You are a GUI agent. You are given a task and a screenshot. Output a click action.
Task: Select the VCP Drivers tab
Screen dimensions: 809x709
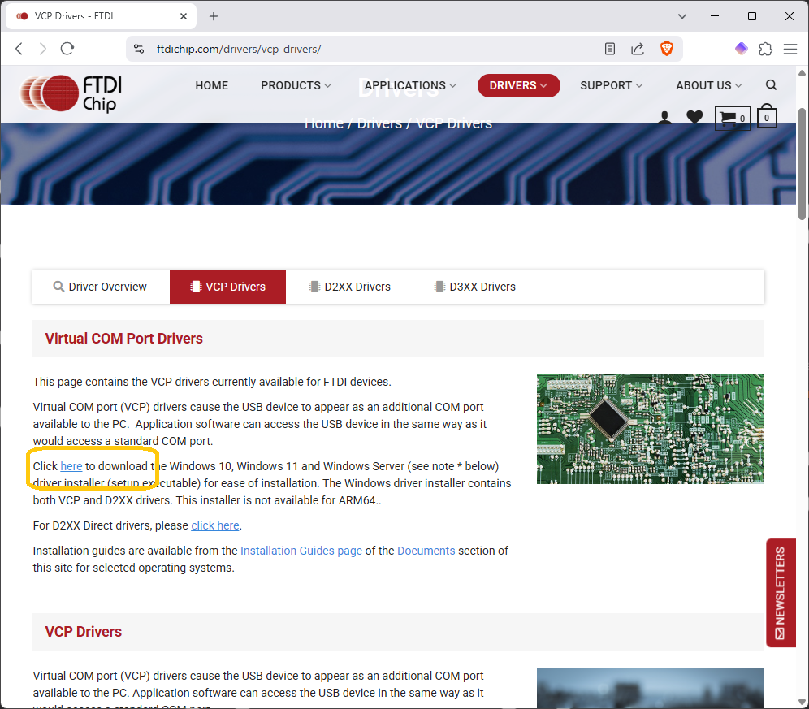point(227,287)
